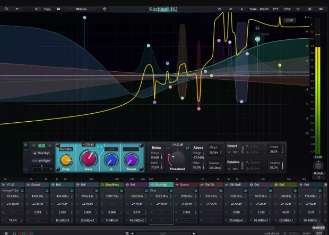Viewport: 329px width, 235px height.
Task: Open the Left Right channel mode dropdown
Action: [41, 161]
